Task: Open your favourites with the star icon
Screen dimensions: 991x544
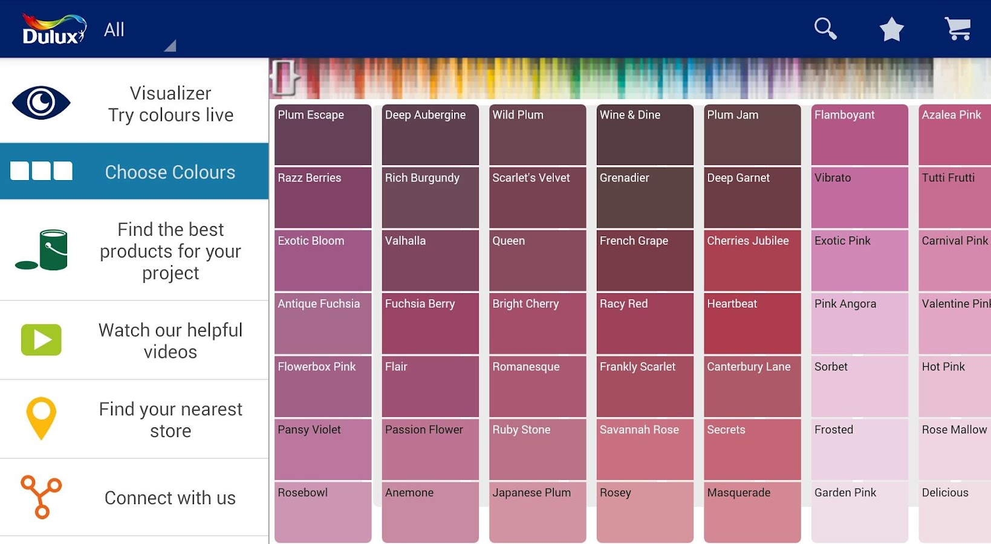Action: point(891,28)
